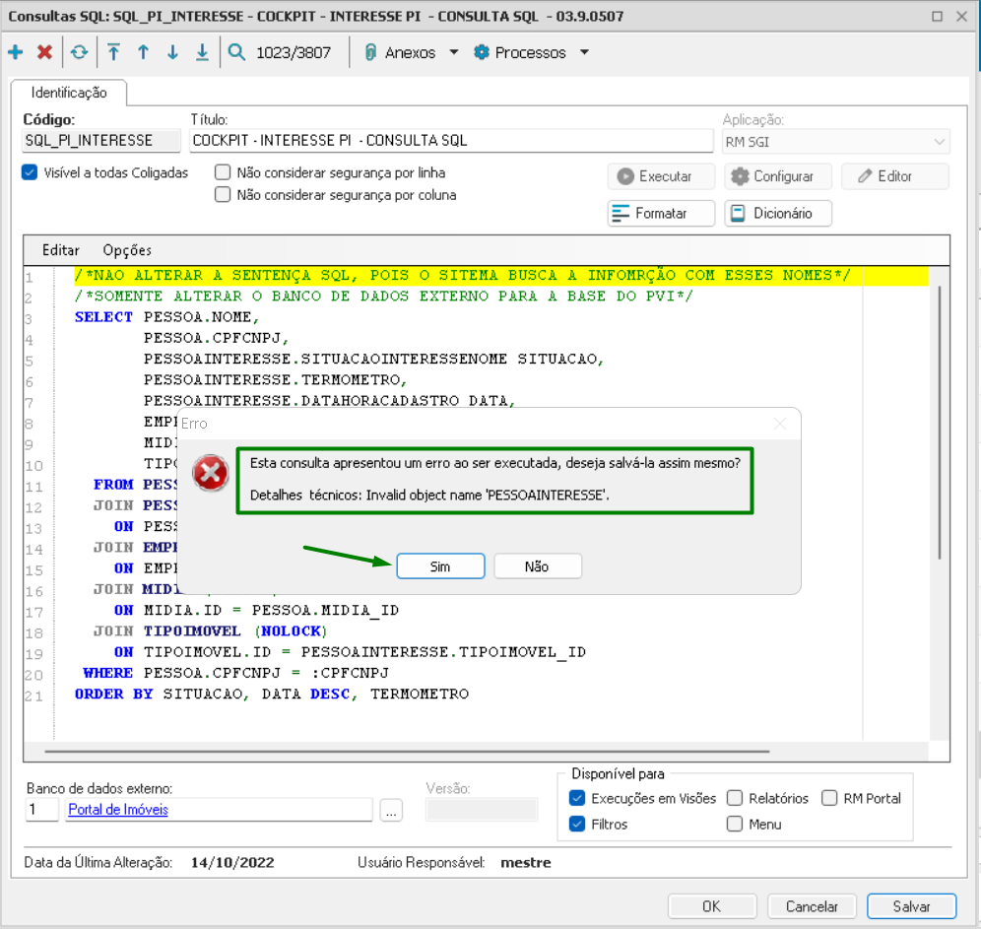The width and height of the screenshot is (981, 929).
Task: Click ORDER BY on line 21
Action: tap(114, 695)
